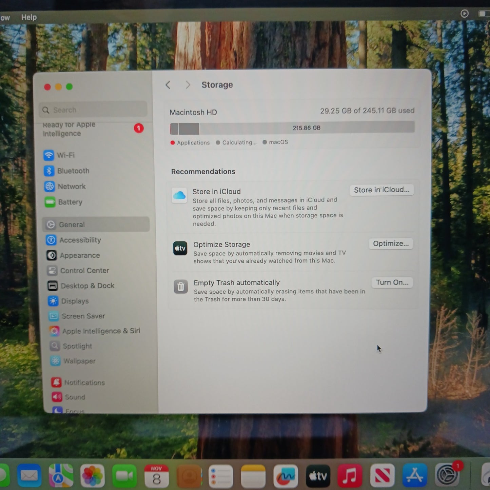Open the Help menu
The height and width of the screenshot is (490, 490).
(x=29, y=17)
